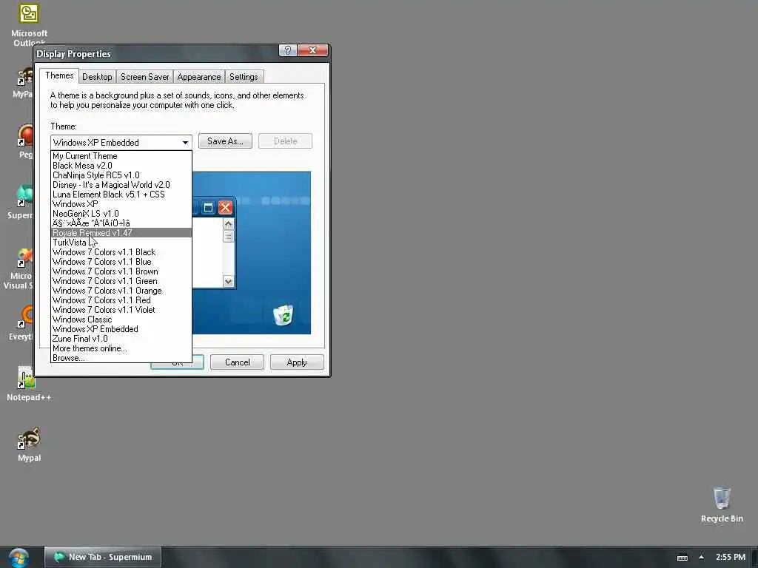758x568 pixels.
Task: Show hidden tray icons arrow
Action: tap(701, 557)
